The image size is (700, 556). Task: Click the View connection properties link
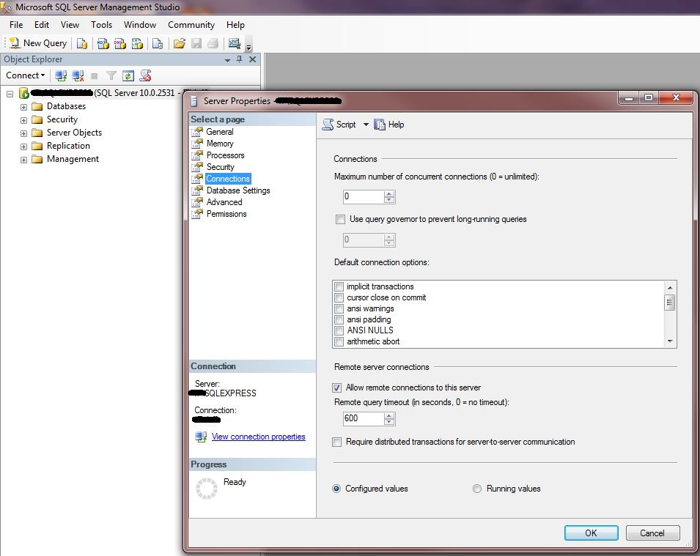259,437
